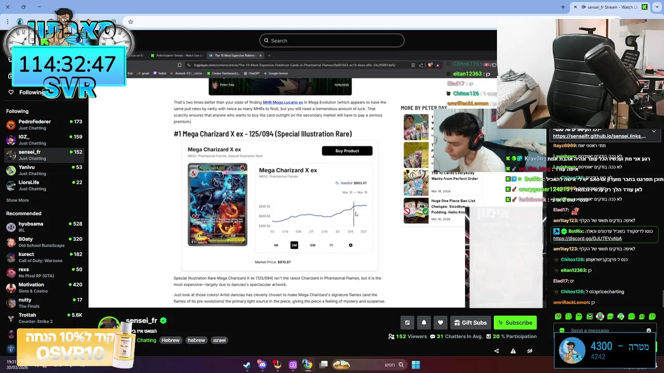The image size is (664, 373).
Task: Open the emoji picker in chat input
Action: tap(648, 331)
